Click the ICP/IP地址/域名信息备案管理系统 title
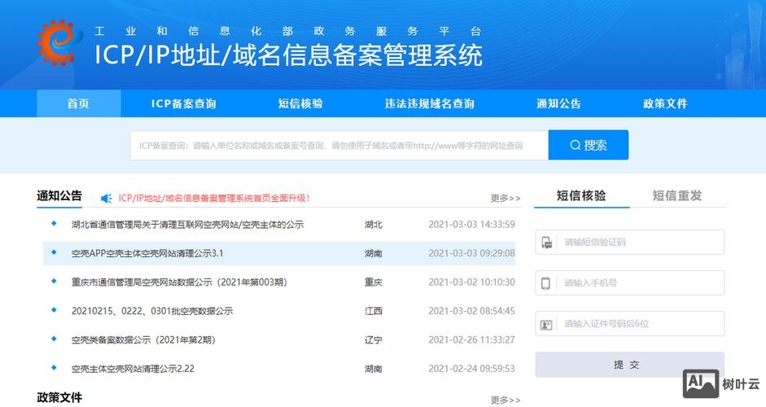Viewport: 766px width, 407px height. point(288,55)
